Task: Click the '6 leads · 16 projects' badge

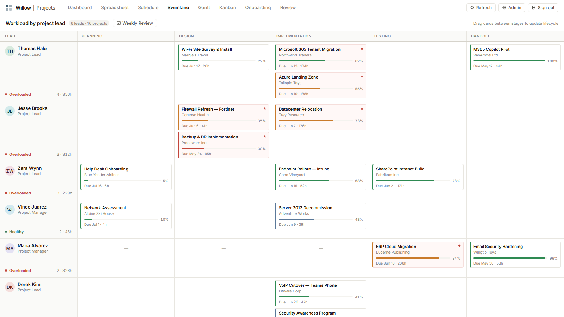Action: [x=89, y=23]
